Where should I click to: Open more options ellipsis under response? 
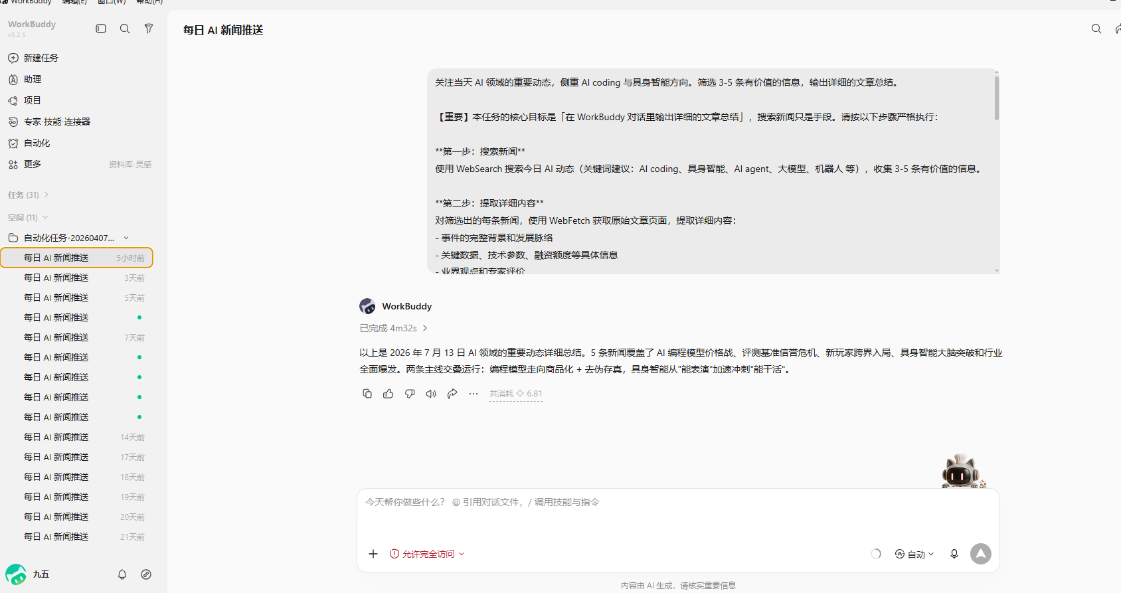tap(474, 394)
